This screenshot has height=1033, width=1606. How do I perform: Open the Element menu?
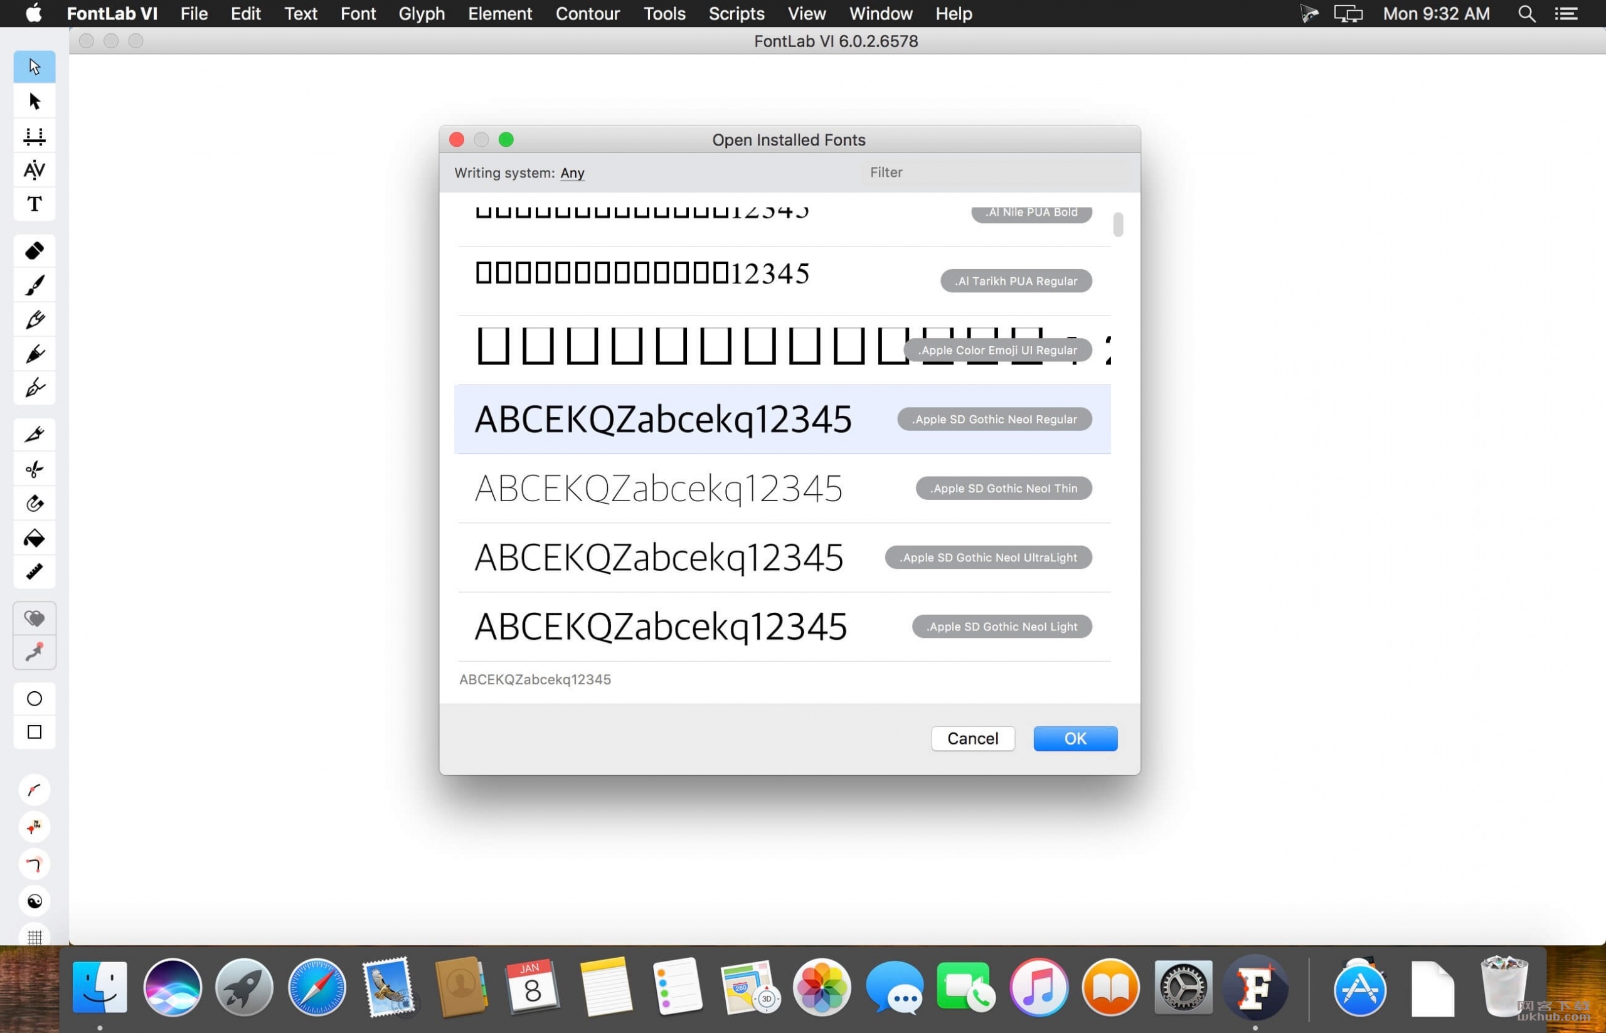tap(500, 13)
